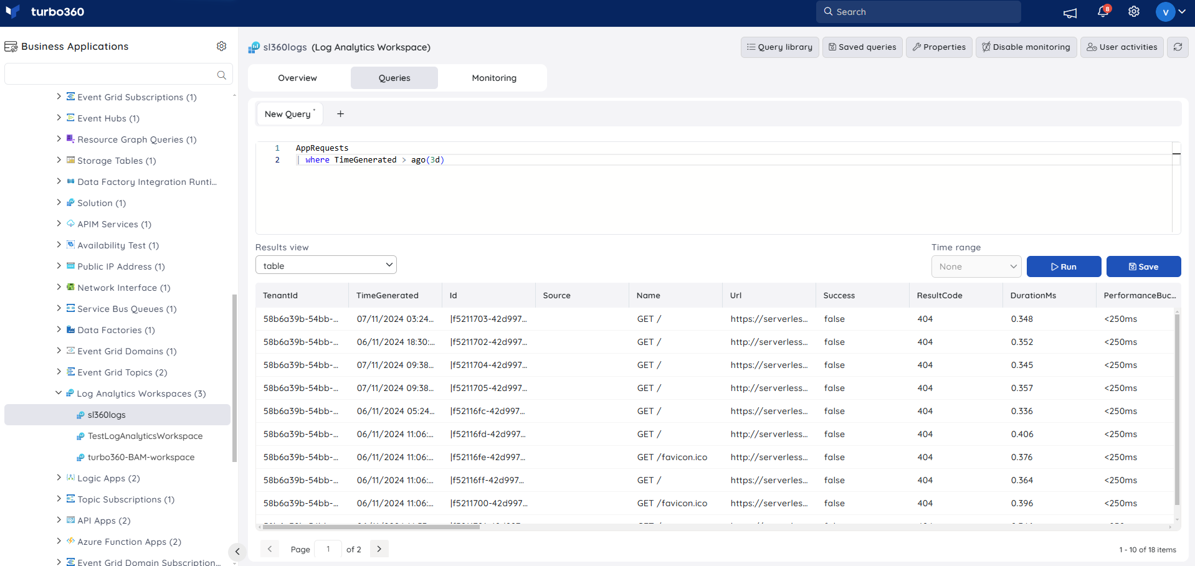
Task: Switch to the Monitoring tab
Action: click(494, 78)
